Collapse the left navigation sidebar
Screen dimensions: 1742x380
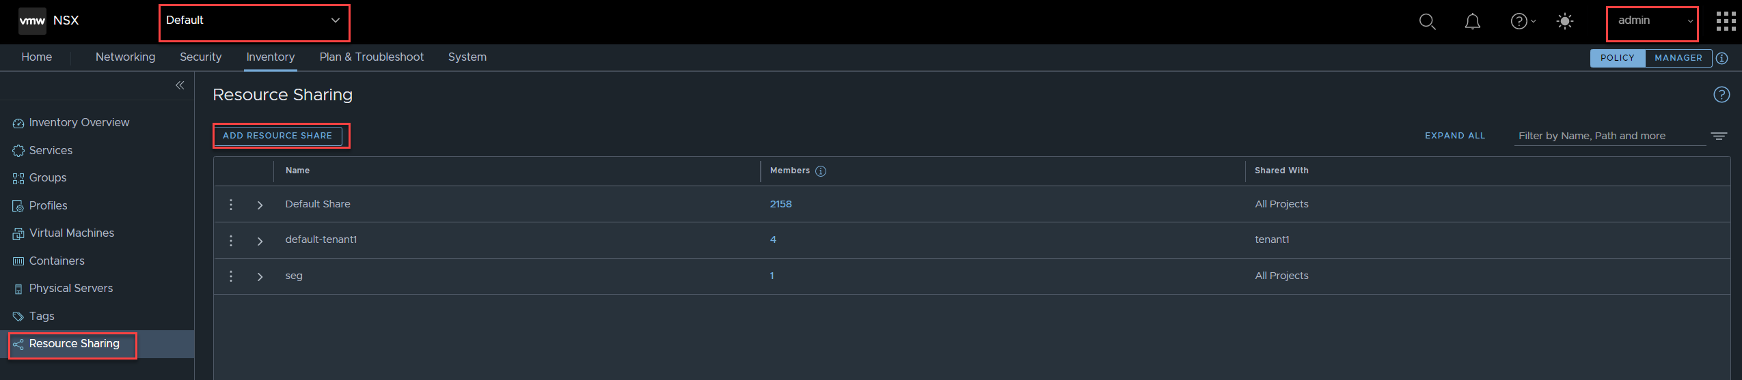pyautogui.click(x=180, y=85)
